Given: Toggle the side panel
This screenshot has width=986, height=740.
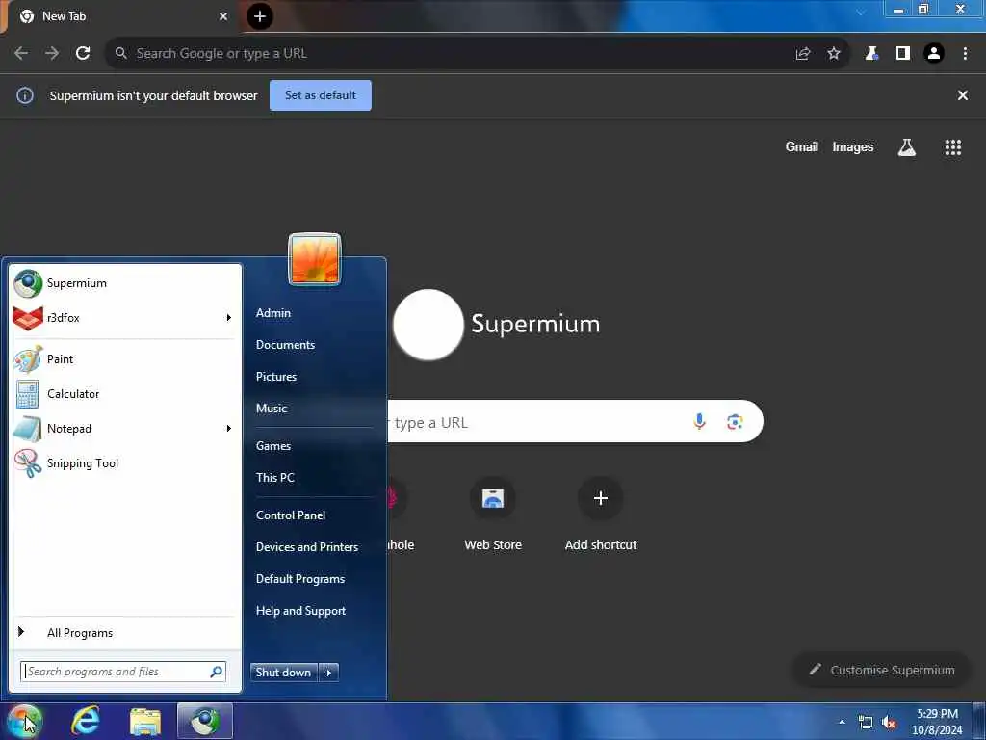Looking at the screenshot, I should 903,54.
